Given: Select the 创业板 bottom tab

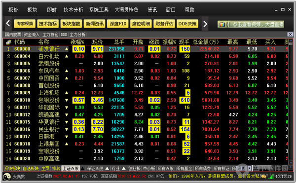Looking at the screenshot, I should [134, 168].
